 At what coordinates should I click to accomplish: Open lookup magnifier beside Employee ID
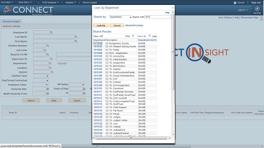click(52, 32)
